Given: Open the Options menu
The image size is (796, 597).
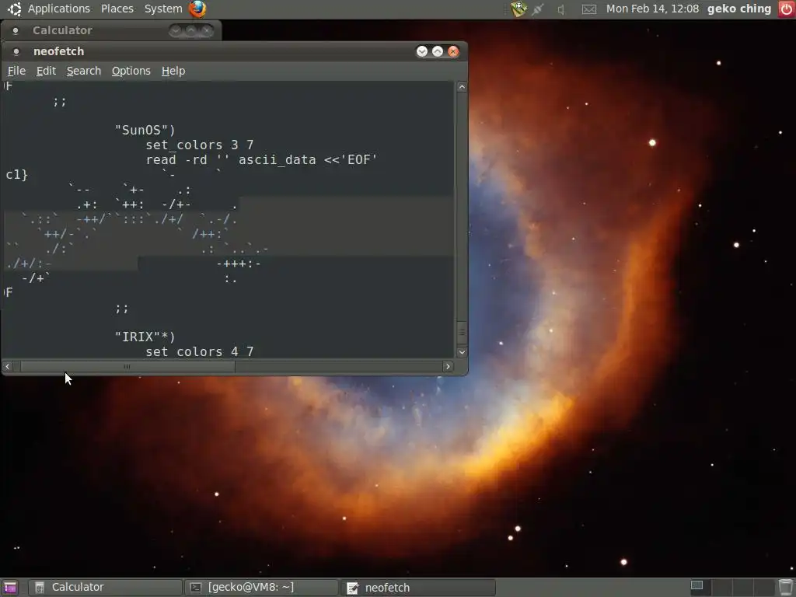Looking at the screenshot, I should [x=131, y=71].
